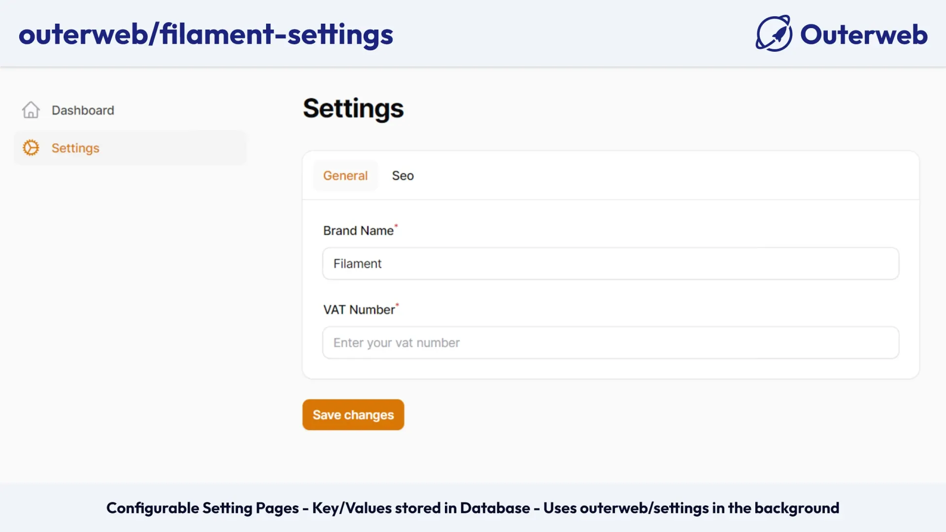946x532 pixels.
Task: Click the orange gear icon beside Settings
Action: coord(31,148)
